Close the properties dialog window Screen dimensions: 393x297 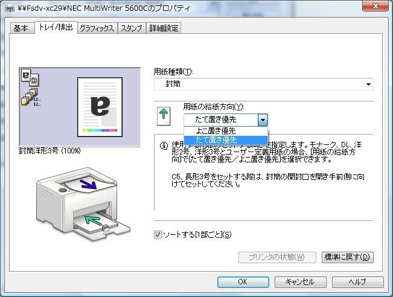point(375,6)
